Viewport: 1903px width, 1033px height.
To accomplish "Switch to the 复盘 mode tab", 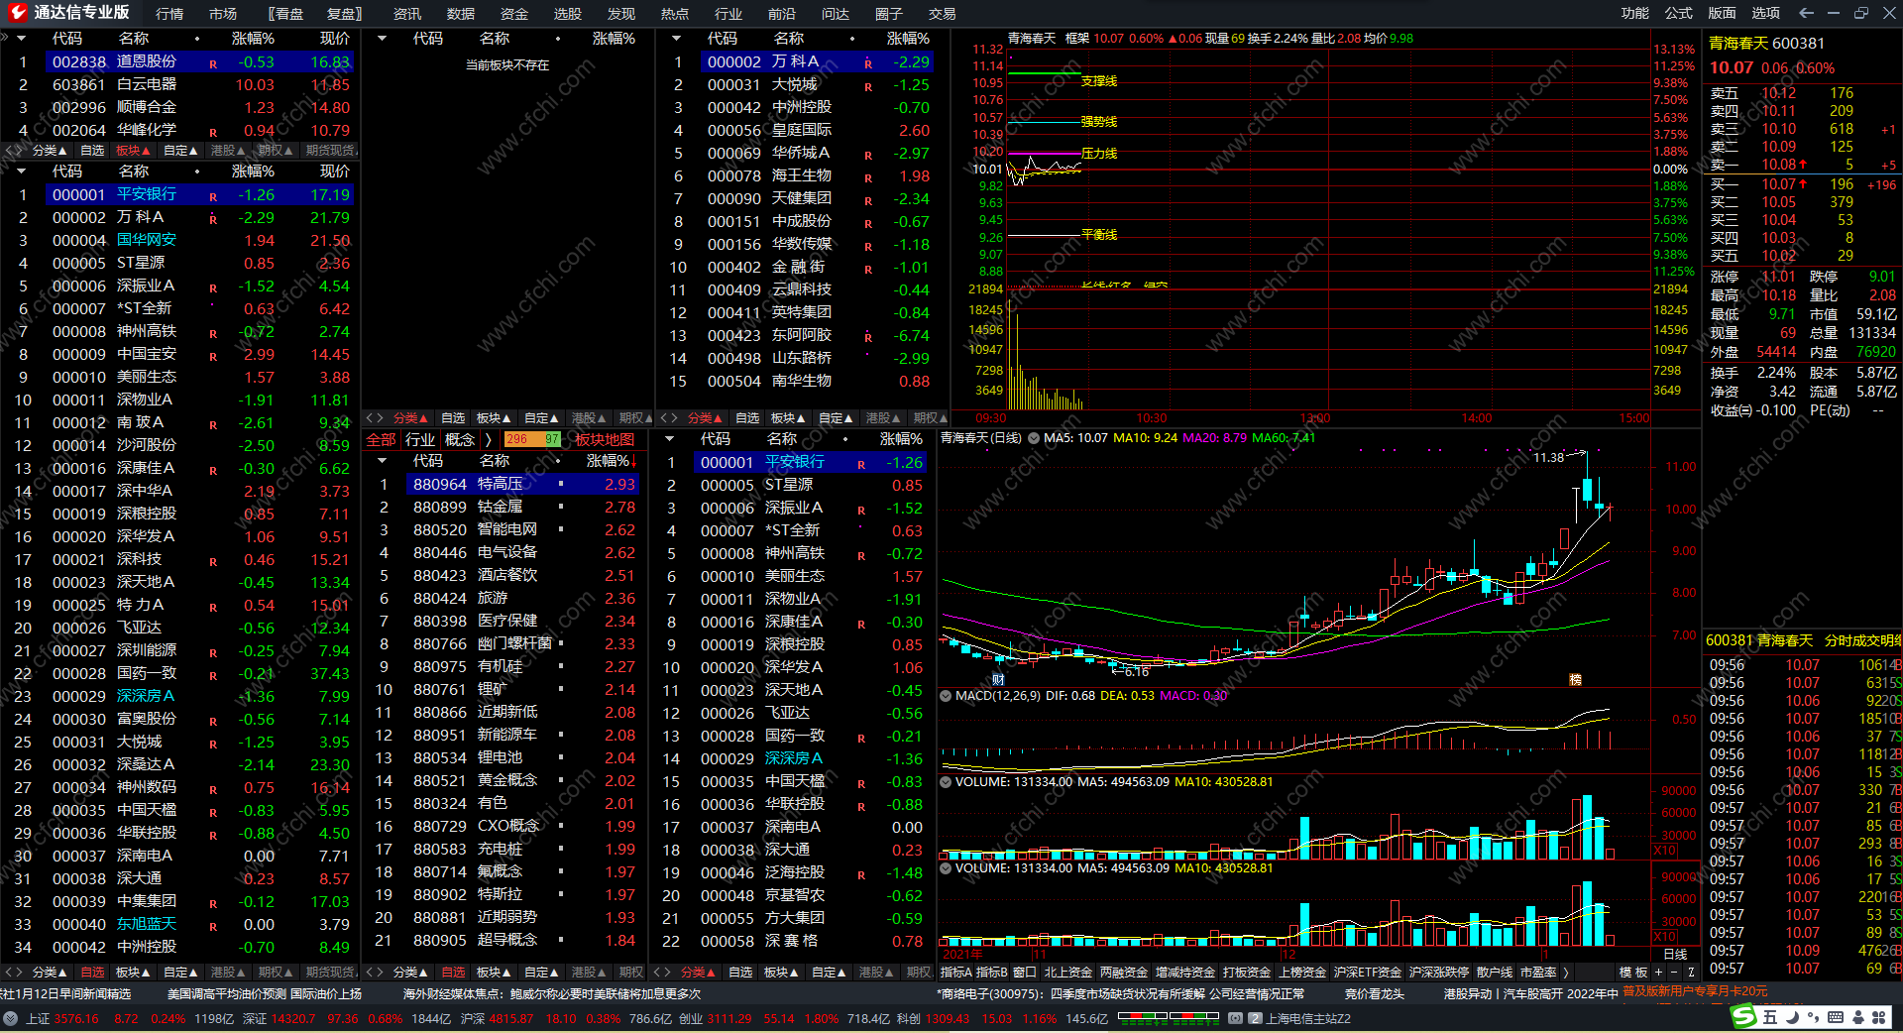I will pos(345,14).
